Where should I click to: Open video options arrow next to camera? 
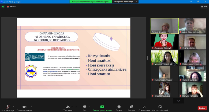point(32,107)
